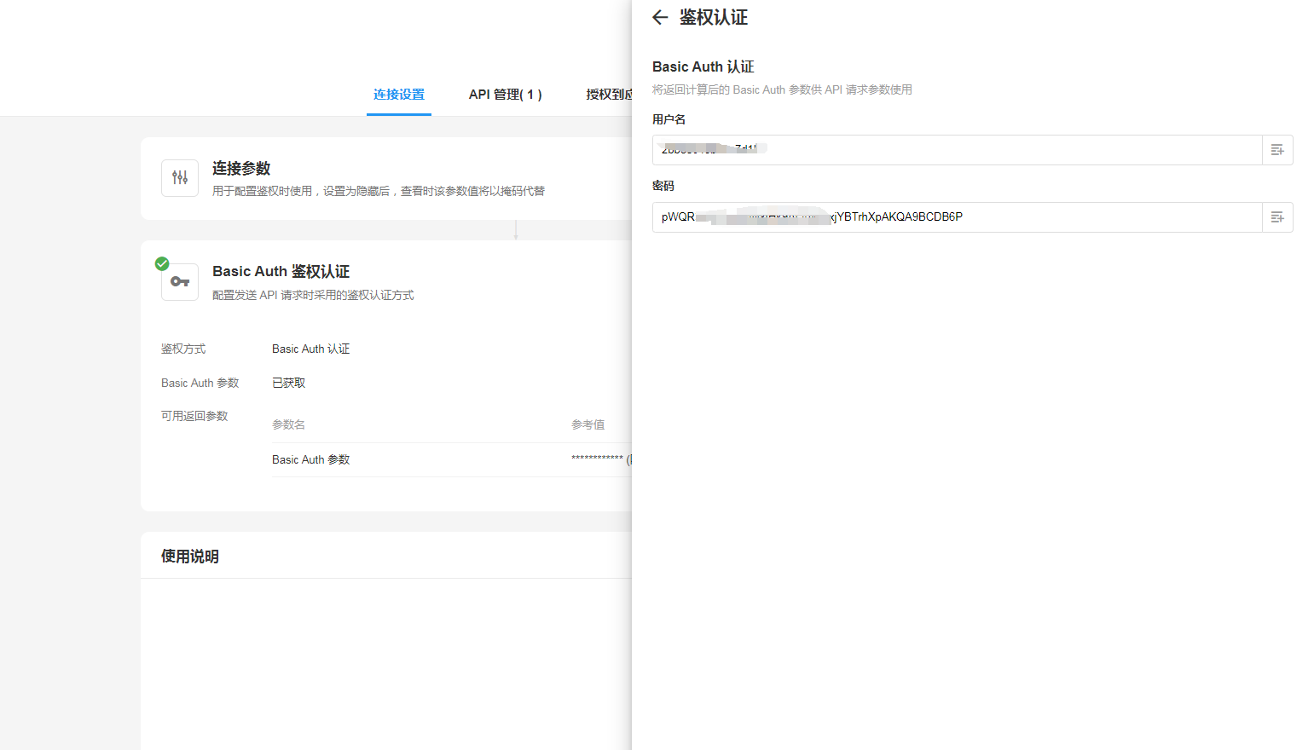Click the back arrow beside 鉴权认证
1314x750 pixels.
click(x=660, y=18)
